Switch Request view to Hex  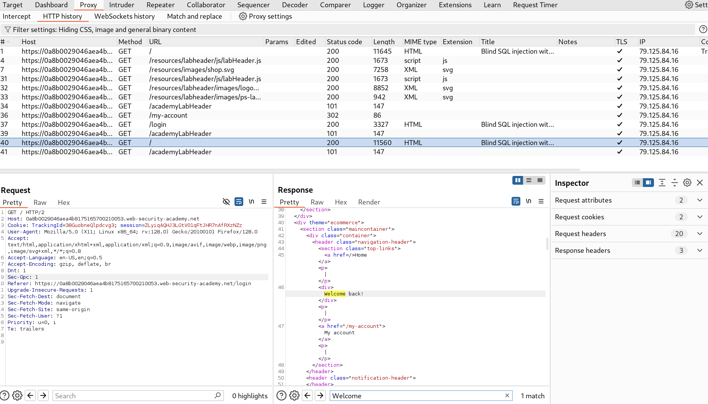[64, 203]
